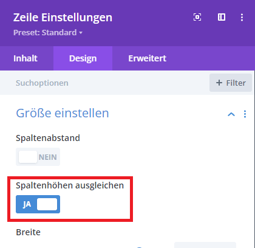The height and width of the screenshot is (248, 255).
Task: Open the Größe einstellen three-dot menu
Action: point(245,114)
